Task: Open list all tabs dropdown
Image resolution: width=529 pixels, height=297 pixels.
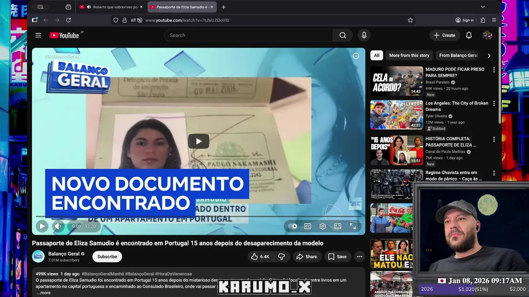Action: pyautogui.click(x=482, y=7)
